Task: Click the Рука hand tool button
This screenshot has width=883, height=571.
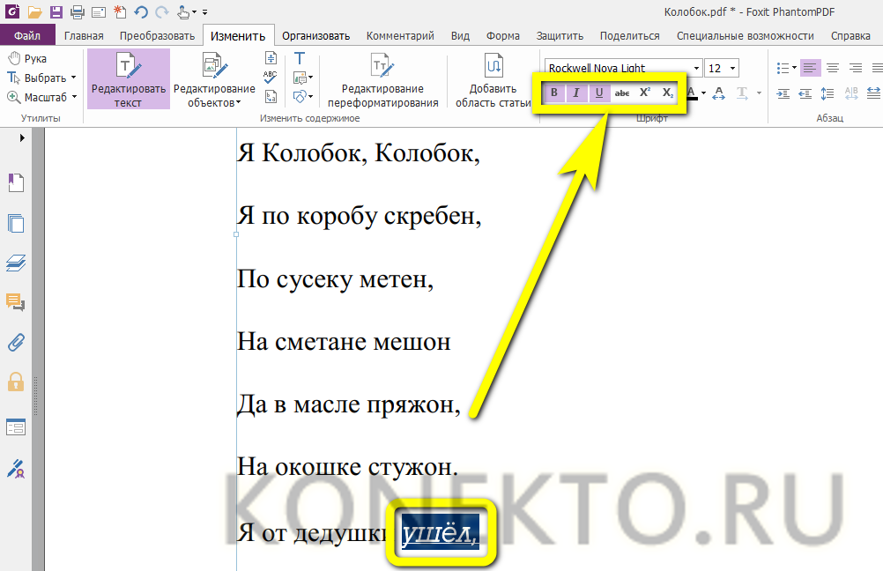Action: point(28,58)
